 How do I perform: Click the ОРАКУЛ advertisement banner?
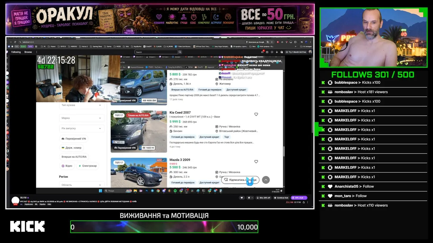pos(160,19)
